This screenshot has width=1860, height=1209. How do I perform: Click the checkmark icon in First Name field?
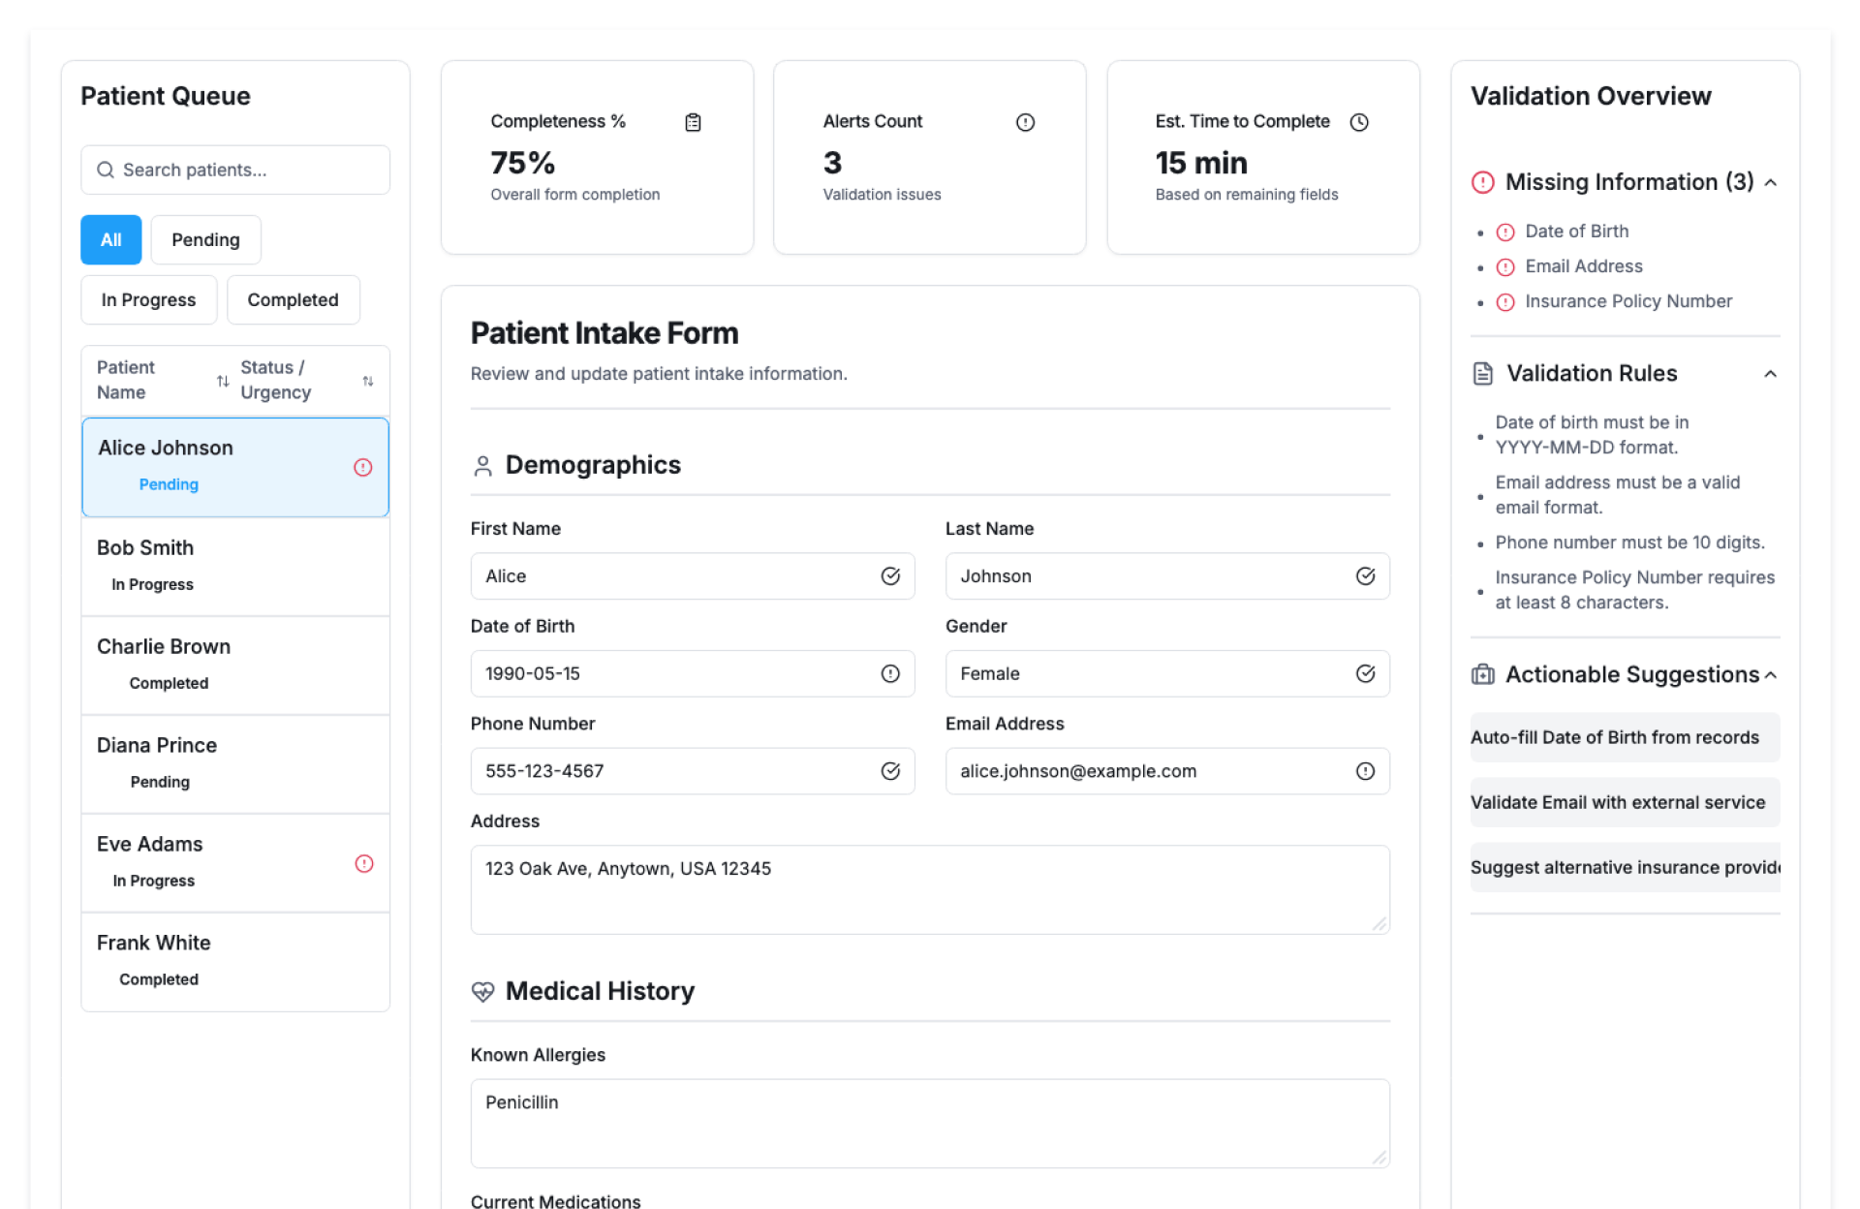[x=889, y=576]
